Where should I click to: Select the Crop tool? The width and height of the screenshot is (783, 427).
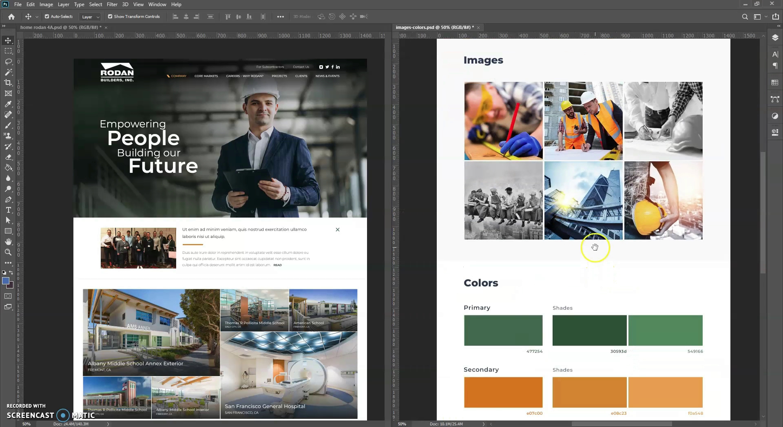(8, 83)
